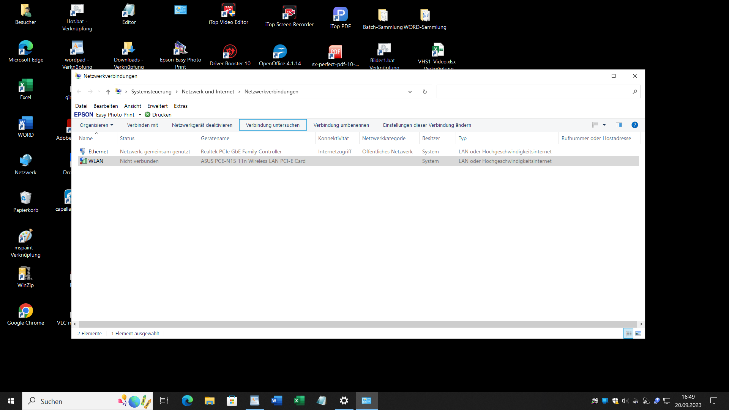Click the Windows Suchen search box
The image size is (729, 410).
(88, 401)
